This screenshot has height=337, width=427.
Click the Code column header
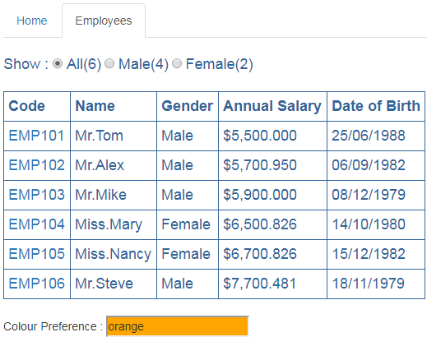[37, 106]
